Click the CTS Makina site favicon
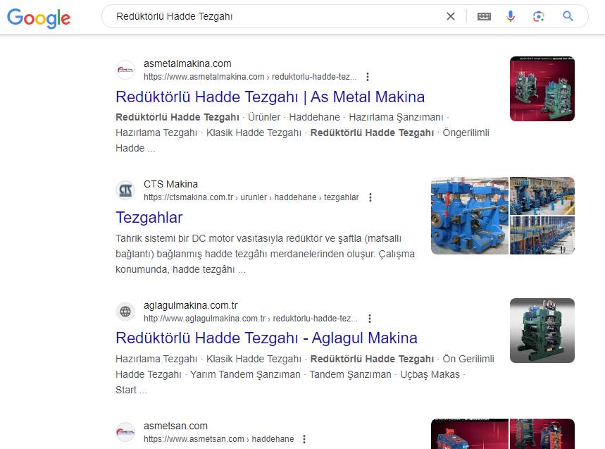 point(125,190)
